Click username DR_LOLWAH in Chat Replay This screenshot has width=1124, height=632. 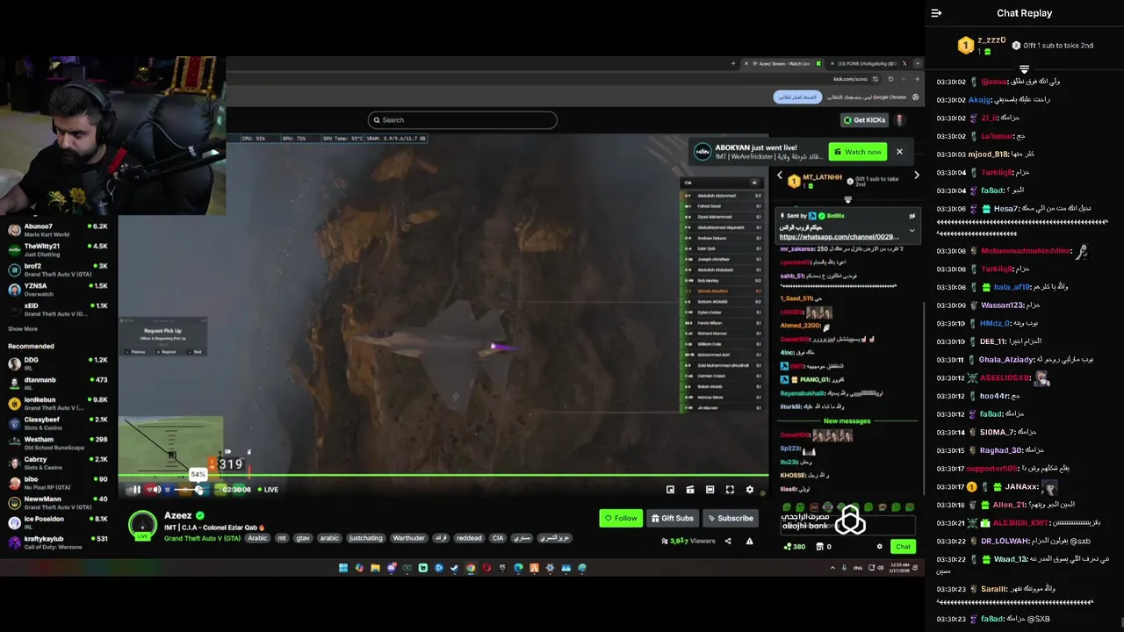1005,542
